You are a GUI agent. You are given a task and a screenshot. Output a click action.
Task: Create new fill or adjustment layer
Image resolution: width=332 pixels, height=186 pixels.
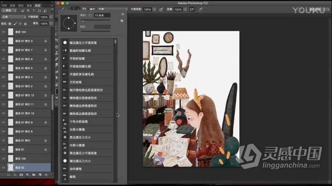click(x=27, y=175)
